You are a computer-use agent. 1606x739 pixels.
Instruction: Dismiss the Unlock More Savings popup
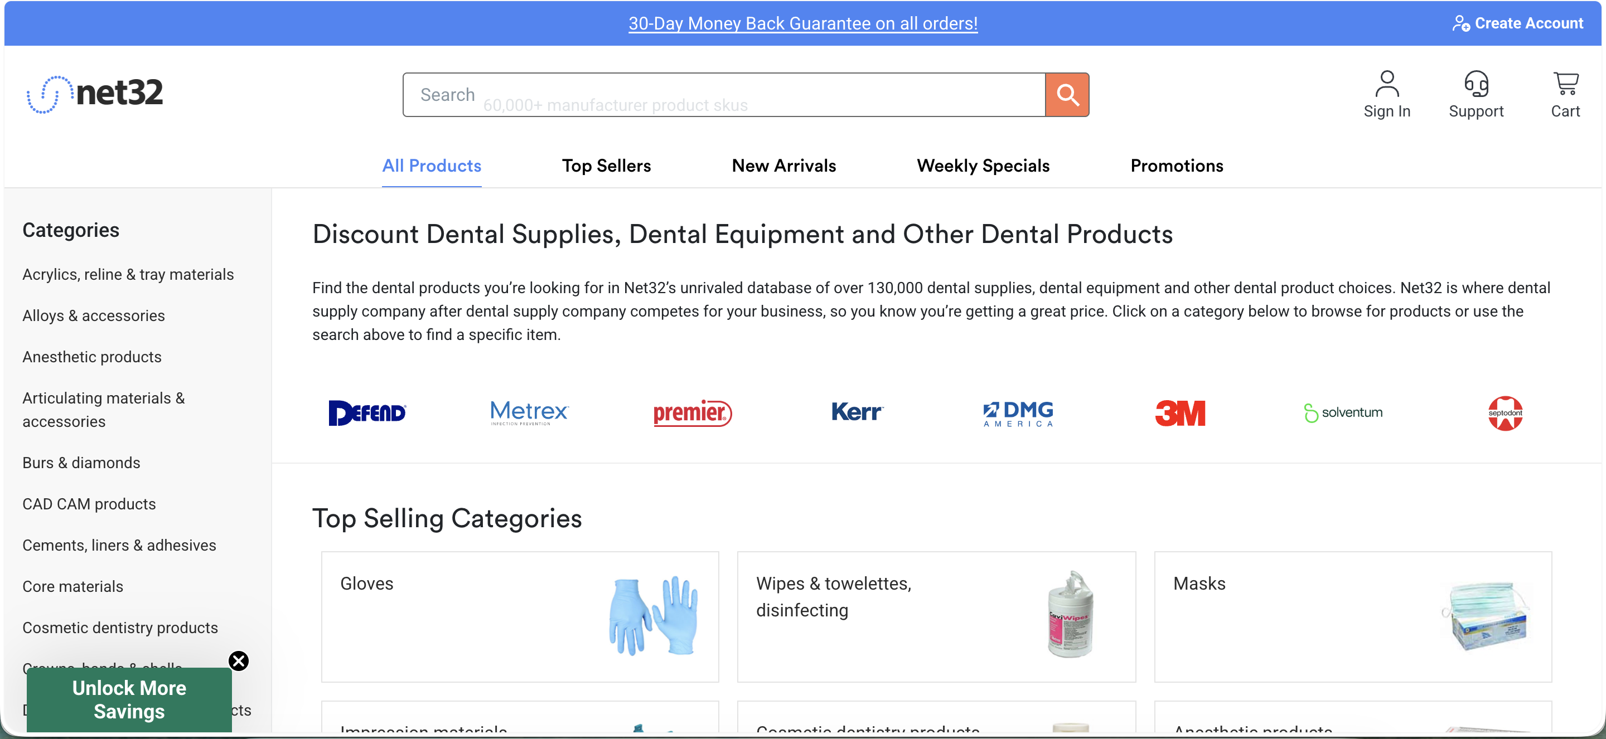point(238,660)
